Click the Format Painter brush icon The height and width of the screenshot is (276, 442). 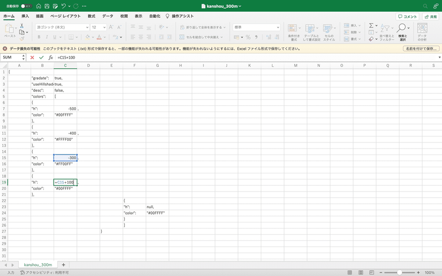pos(22,39)
